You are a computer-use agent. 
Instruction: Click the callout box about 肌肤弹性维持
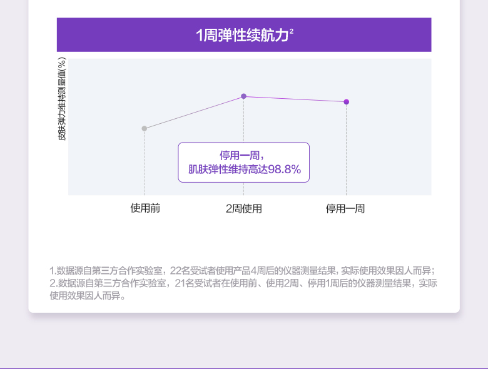click(x=243, y=162)
